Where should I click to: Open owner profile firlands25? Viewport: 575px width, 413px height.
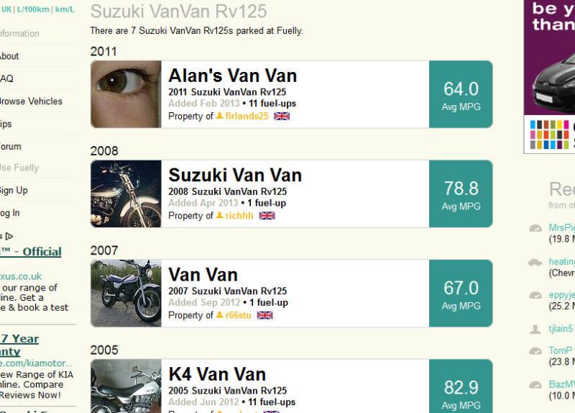click(247, 116)
